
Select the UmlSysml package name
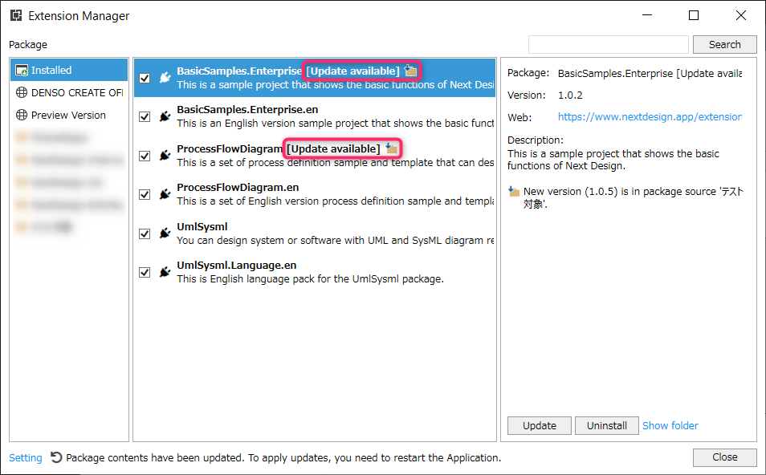click(202, 226)
